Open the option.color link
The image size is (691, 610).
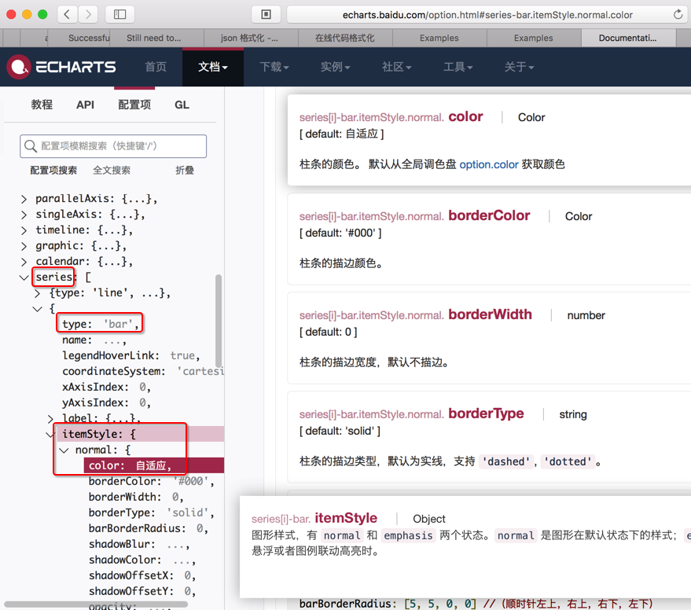tap(489, 164)
